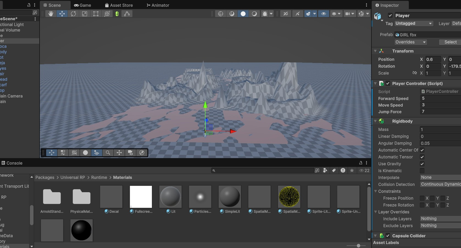Click the prefab Select button
Viewport: 461px width, 248px height.
click(x=450, y=42)
